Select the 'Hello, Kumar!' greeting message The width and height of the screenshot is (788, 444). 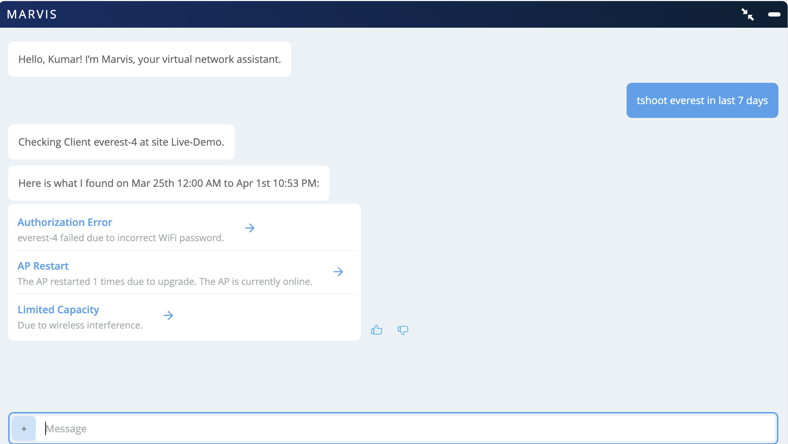pyautogui.click(x=149, y=59)
